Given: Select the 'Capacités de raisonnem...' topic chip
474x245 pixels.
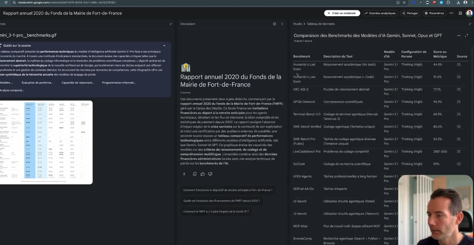Looking at the screenshot, I should click(78, 83).
